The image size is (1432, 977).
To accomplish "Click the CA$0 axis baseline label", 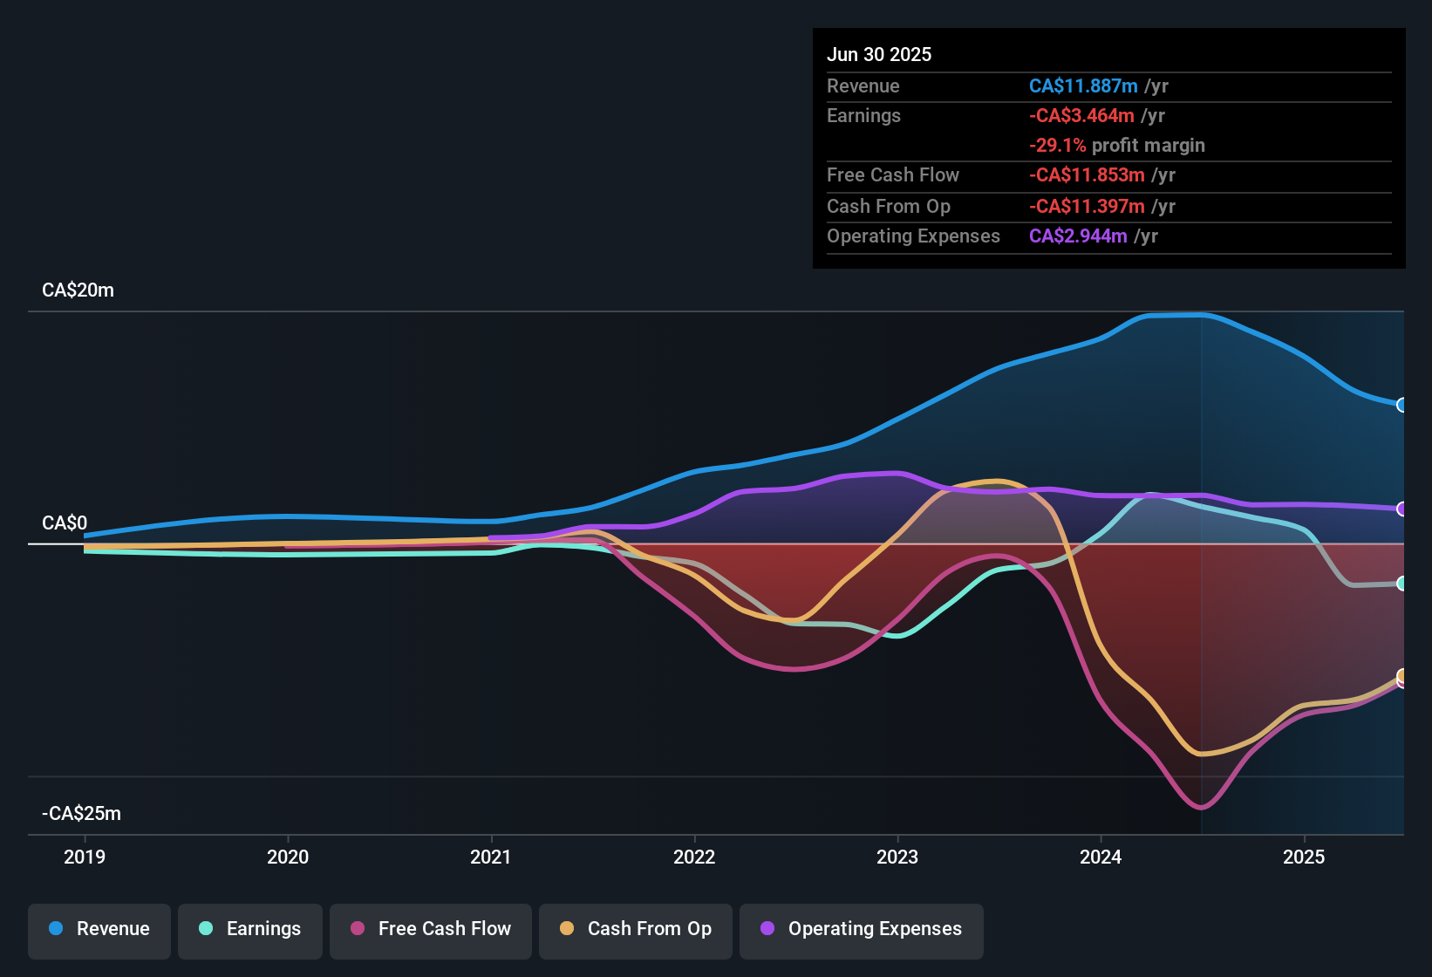I will [64, 523].
